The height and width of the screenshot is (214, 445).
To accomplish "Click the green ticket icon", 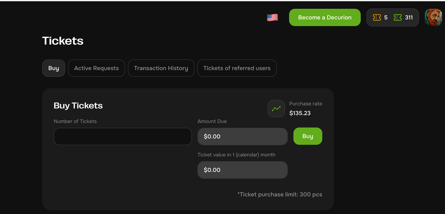I will click(398, 17).
